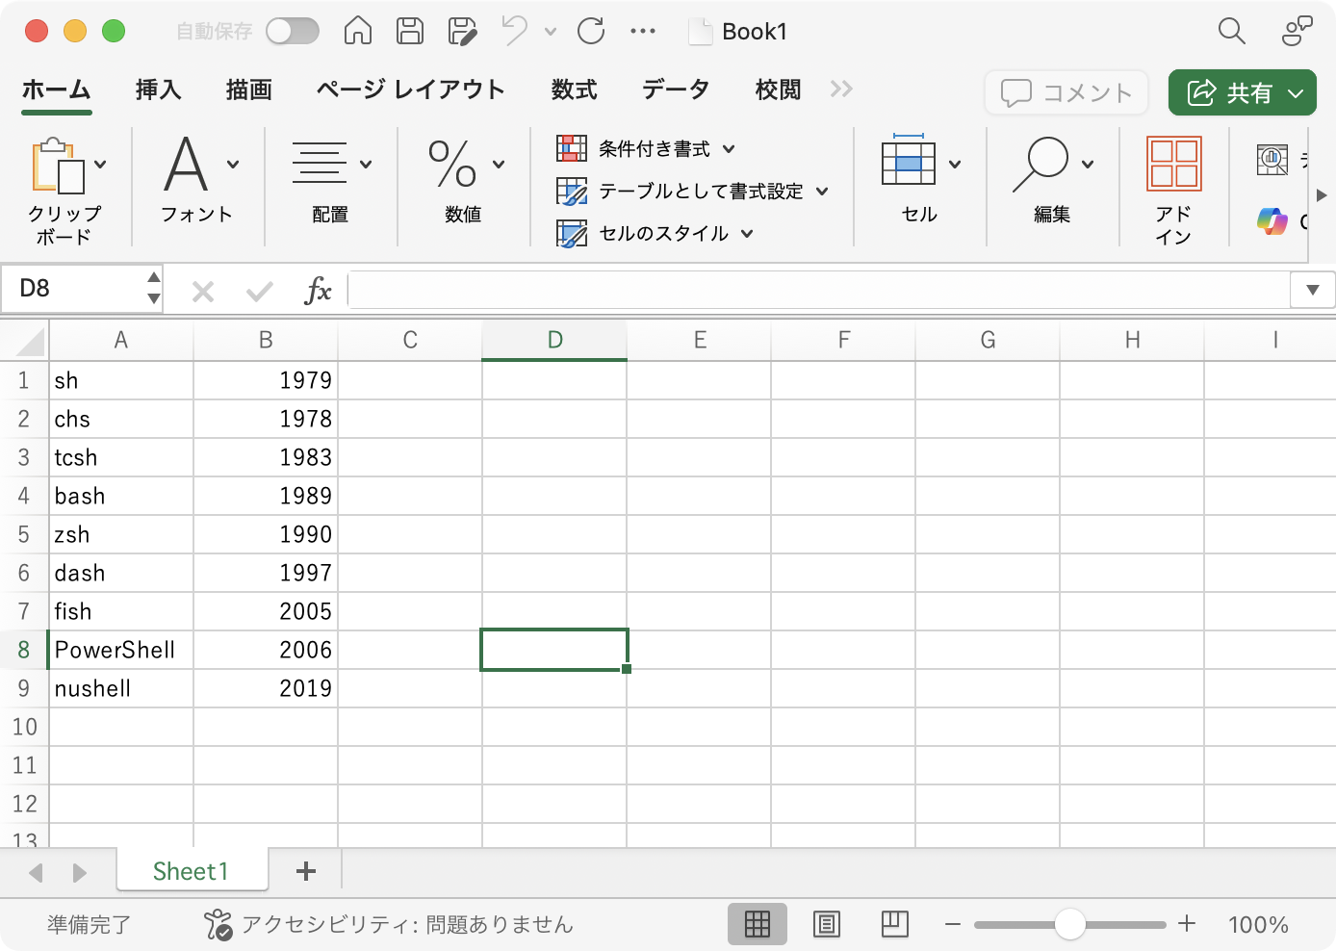Click the テーブルとして書式設定 icon
This screenshot has width=1336, height=951.
click(x=572, y=191)
